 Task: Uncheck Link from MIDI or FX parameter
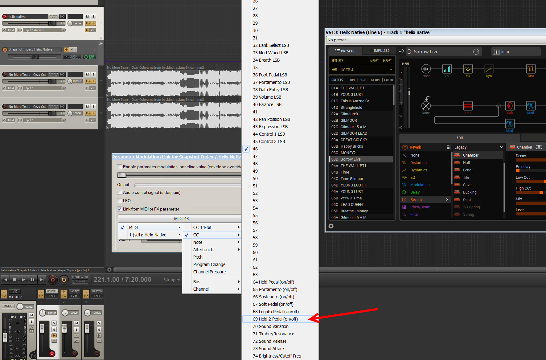coord(120,209)
